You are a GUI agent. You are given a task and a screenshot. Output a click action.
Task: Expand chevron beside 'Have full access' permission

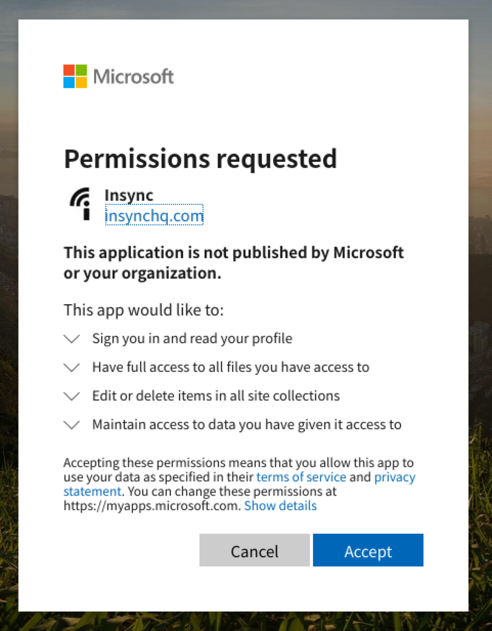pos(72,368)
